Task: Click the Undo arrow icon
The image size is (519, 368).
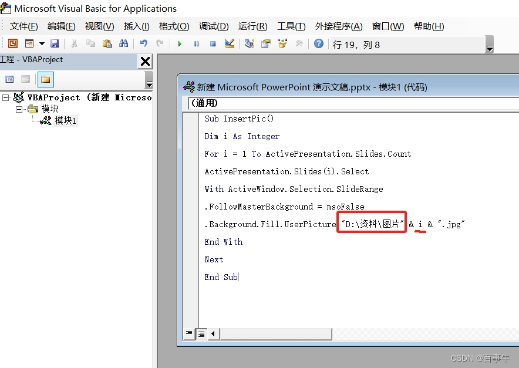Action: click(x=144, y=43)
